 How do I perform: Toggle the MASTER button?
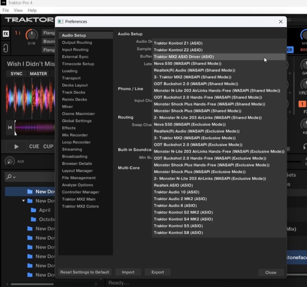coord(38,74)
